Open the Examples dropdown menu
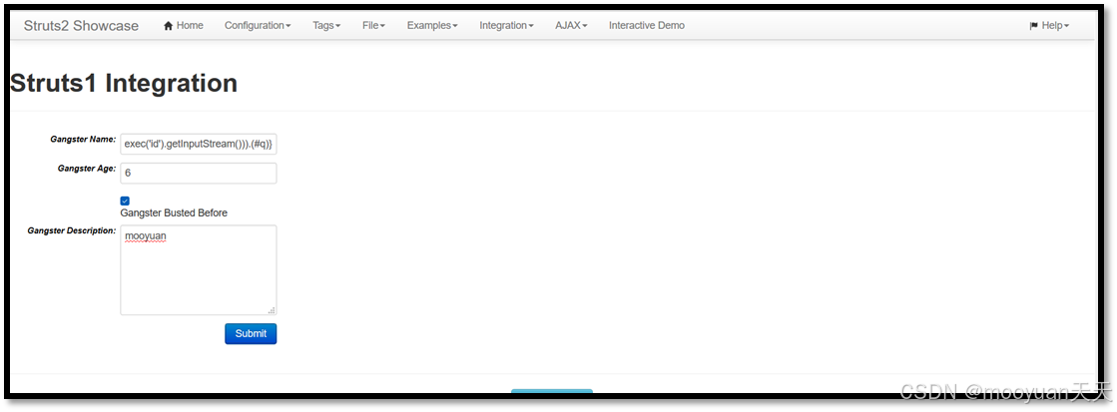This screenshot has width=1117, height=412. click(432, 26)
